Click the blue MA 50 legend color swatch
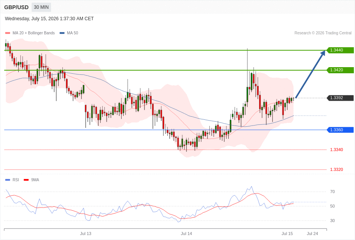Viewport: 355px width, 240px height. 62,33
